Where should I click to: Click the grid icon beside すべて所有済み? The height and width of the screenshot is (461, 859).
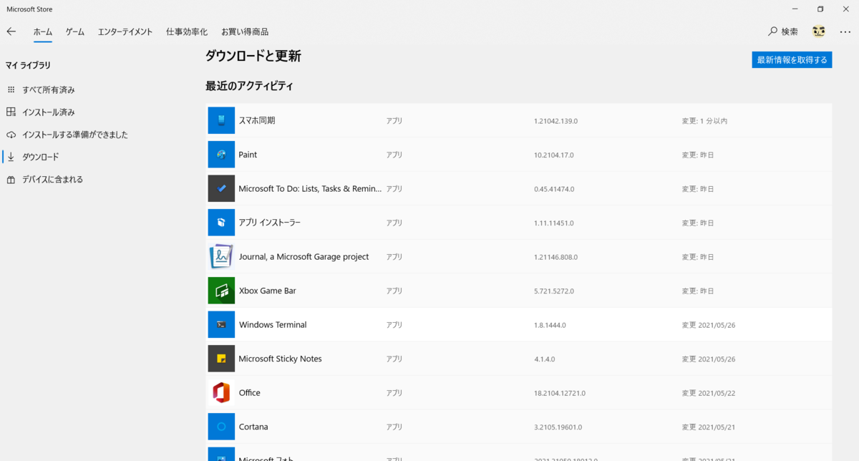(x=11, y=90)
